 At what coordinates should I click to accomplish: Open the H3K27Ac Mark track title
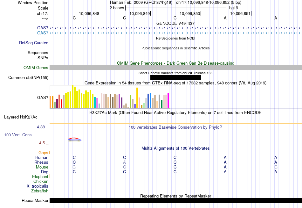(175, 113)
